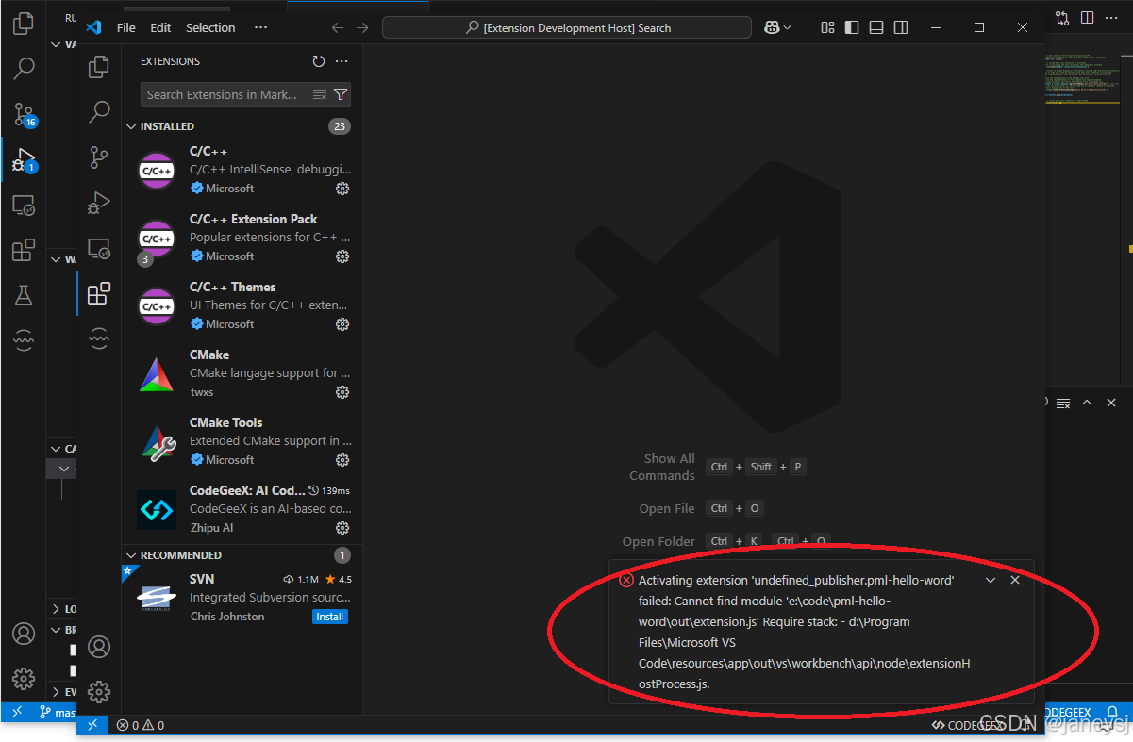1133x742 pixels.
Task: Open manage gear for C/C++ Extension Pack
Action: [x=342, y=256]
